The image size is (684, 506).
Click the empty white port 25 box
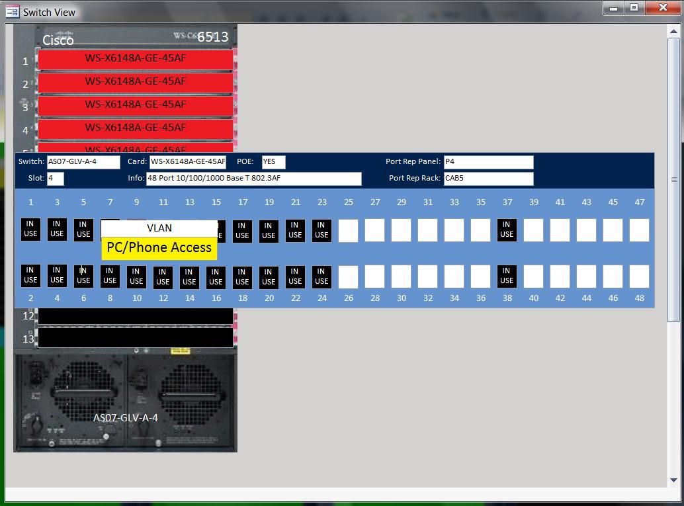[348, 230]
